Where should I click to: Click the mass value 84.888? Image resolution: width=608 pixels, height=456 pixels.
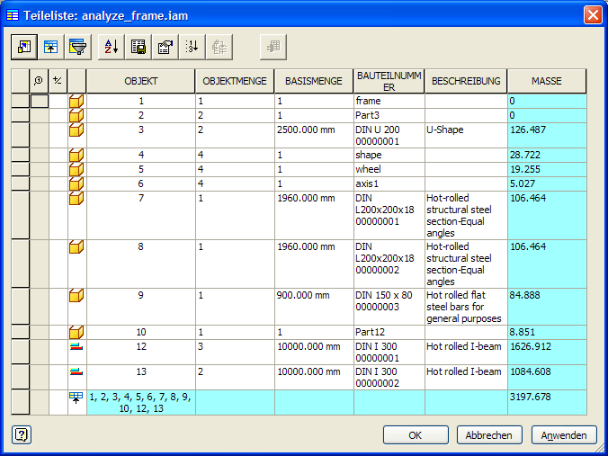(x=547, y=307)
